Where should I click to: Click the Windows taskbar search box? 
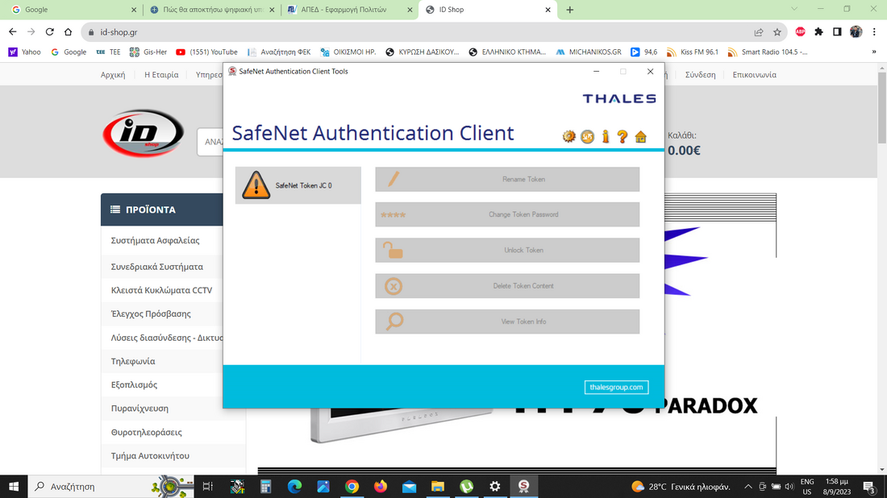point(89,487)
